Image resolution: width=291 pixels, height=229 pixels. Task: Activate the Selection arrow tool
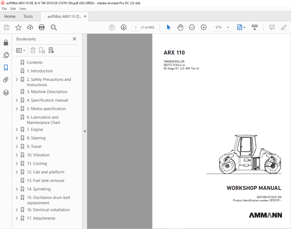[x=168, y=27]
